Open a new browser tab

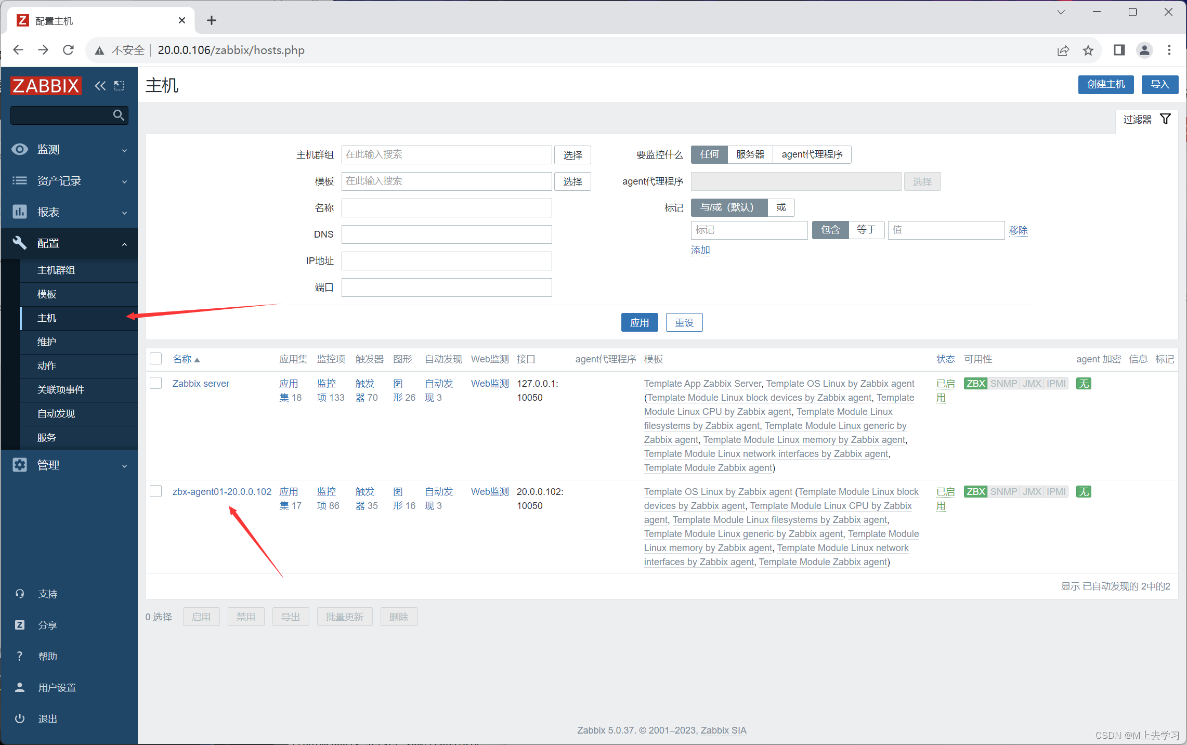(211, 20)
